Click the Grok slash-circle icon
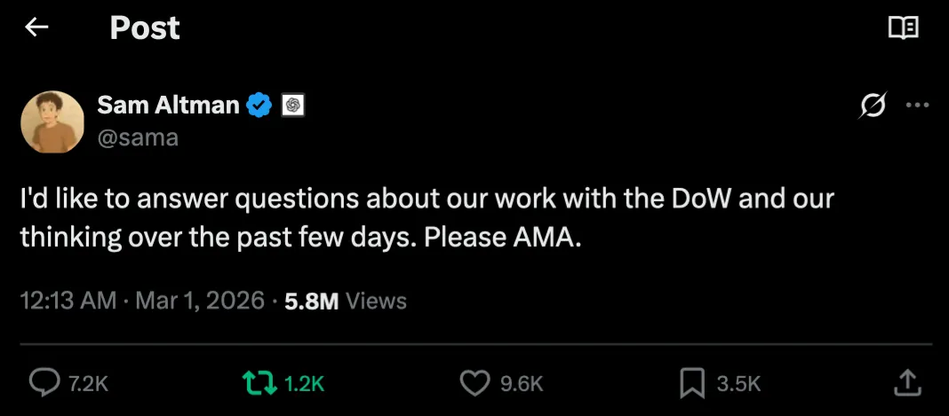Image resolution: width=949 pixels, height=416 pixels. (873, 105)
